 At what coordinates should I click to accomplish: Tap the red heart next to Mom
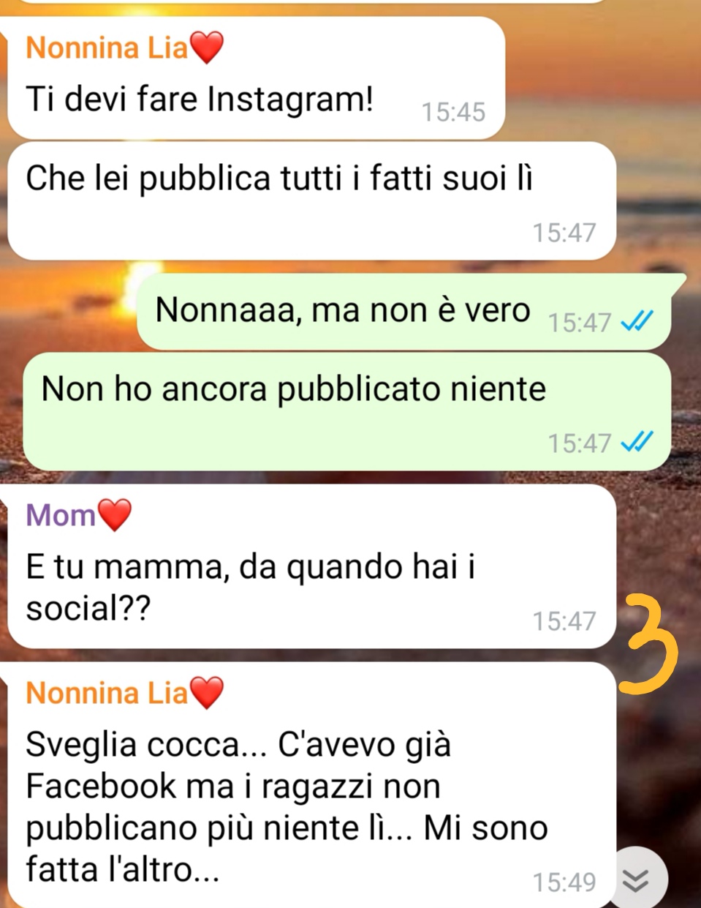pos(115,515)
